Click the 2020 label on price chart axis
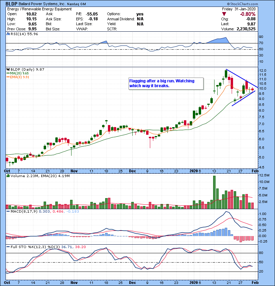The height and width of the screenshot is (286, 275). coord(194,171)
